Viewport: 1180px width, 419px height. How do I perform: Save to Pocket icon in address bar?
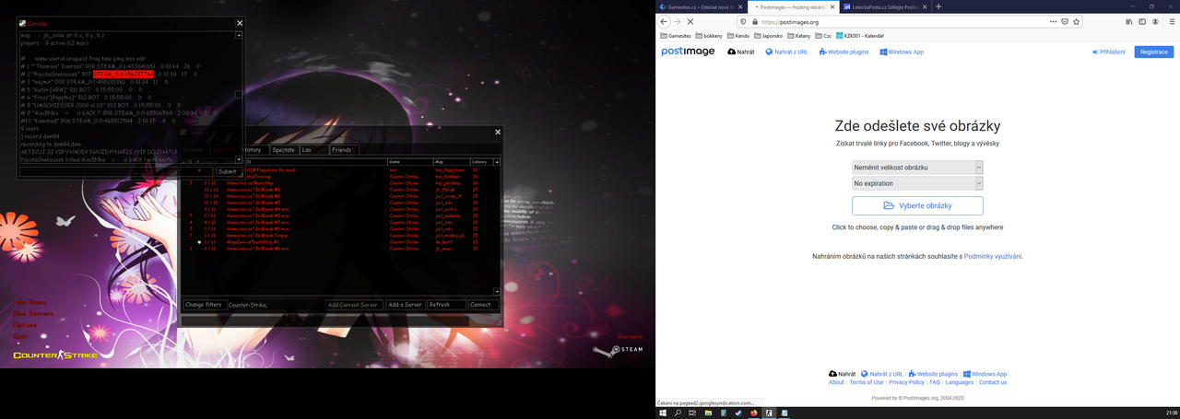coord(1065,21)
